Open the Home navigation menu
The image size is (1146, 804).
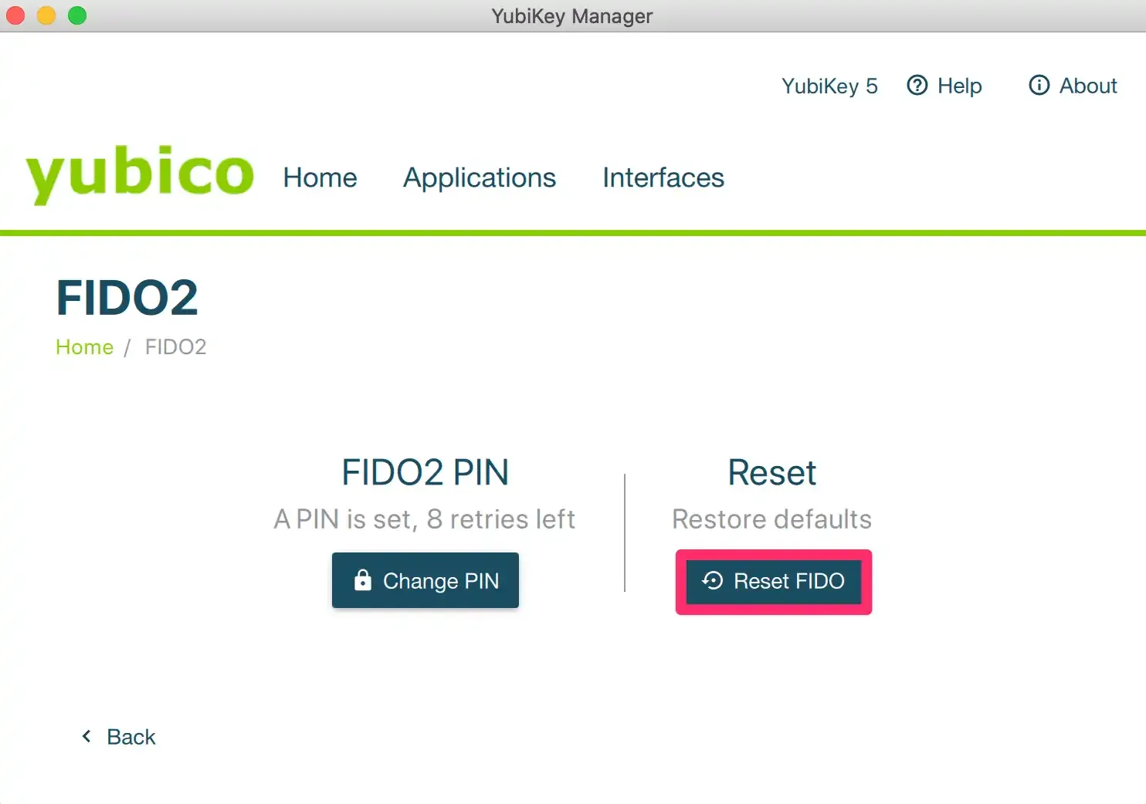[x=320, y=177]
